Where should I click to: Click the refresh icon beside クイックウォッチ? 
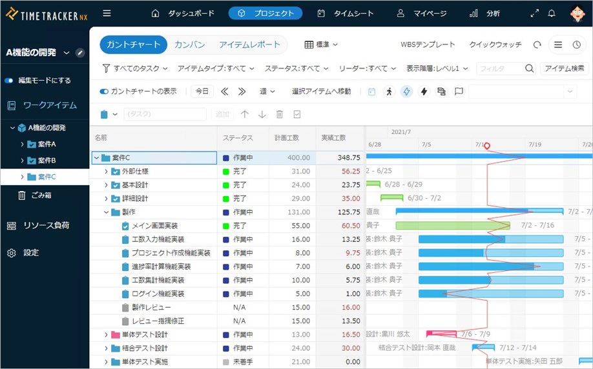(537, 45)
